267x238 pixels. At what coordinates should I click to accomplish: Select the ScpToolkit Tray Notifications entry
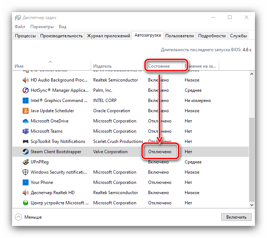[x=58, y=141]
